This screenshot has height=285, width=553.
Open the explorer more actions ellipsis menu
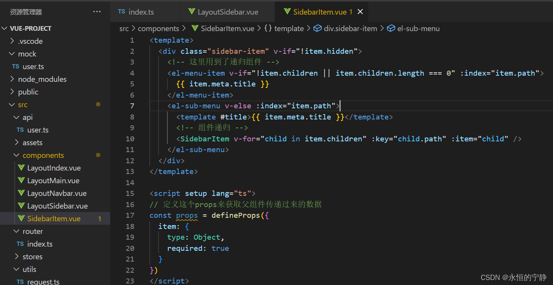coord(97,12)
